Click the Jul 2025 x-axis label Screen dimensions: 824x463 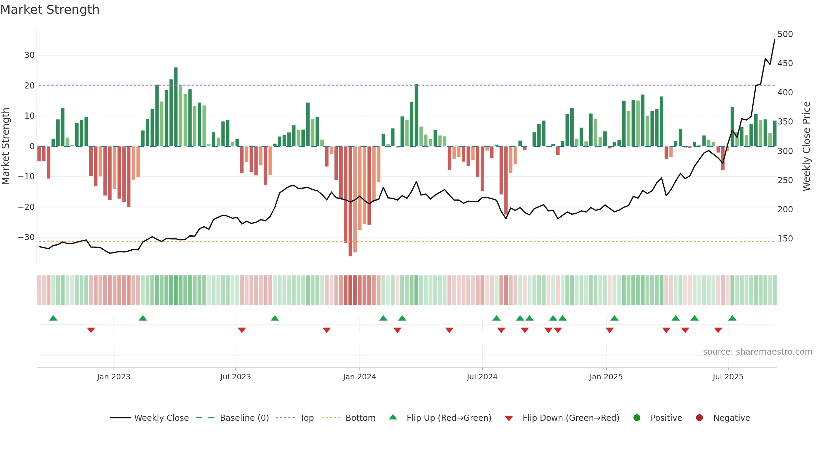point(728,377)
